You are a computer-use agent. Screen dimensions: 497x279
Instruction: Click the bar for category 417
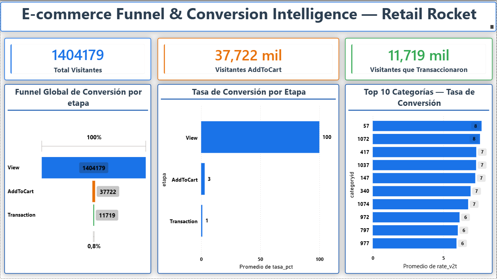425,152
